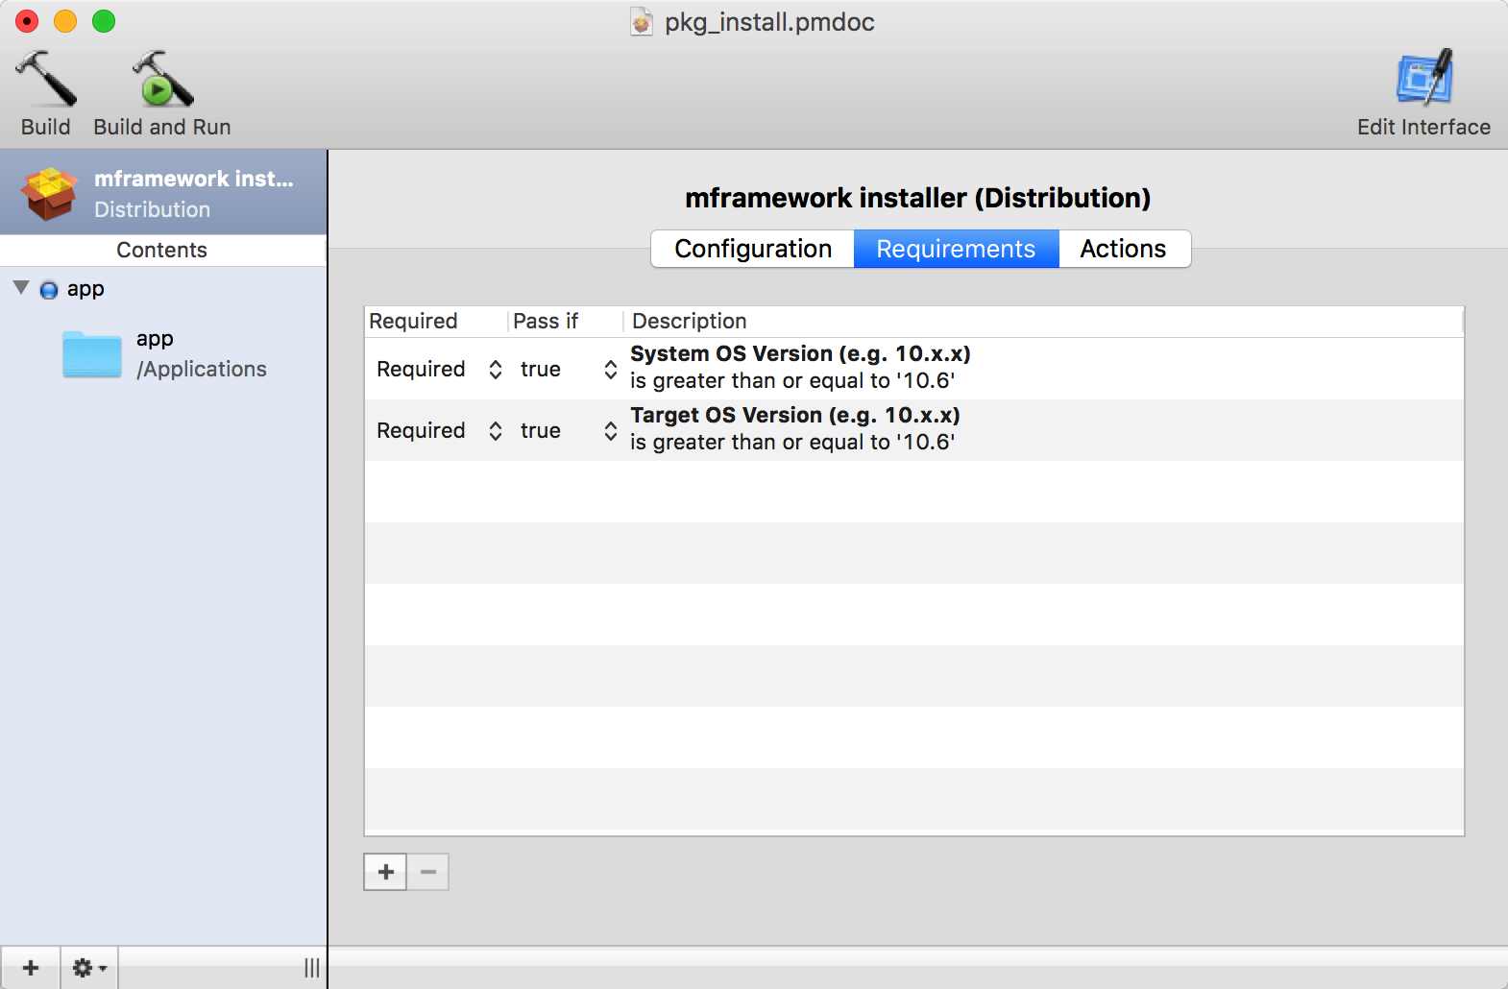Click the Build and Run icon

(161, 79)
